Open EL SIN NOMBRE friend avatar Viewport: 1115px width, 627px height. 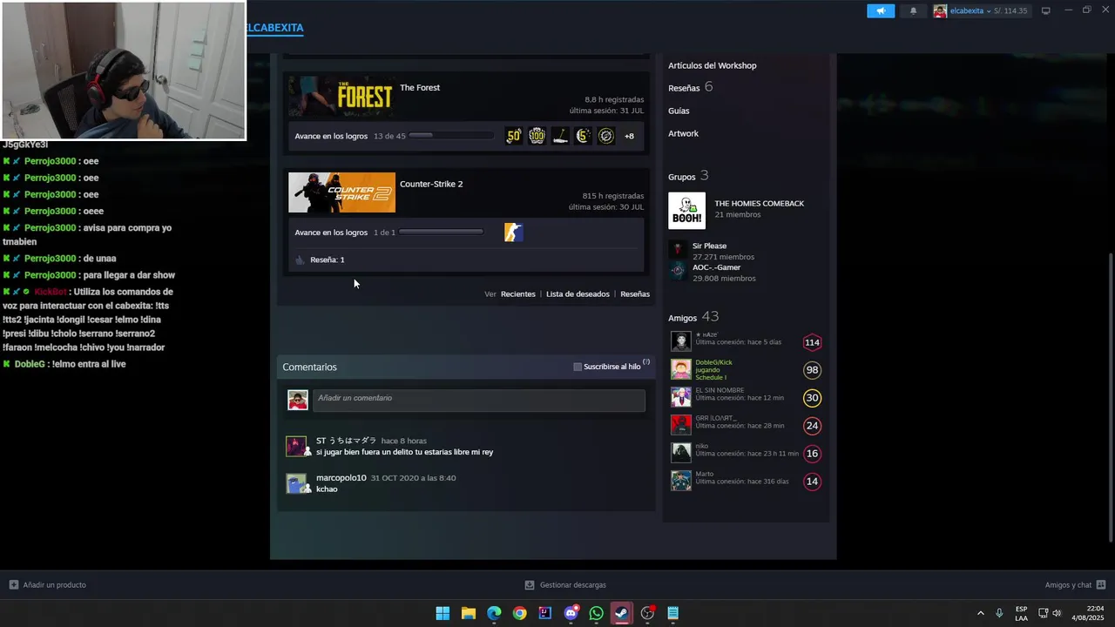tap(680, 397)
